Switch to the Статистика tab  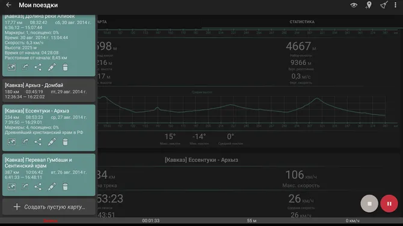click(x=302, y=22)
